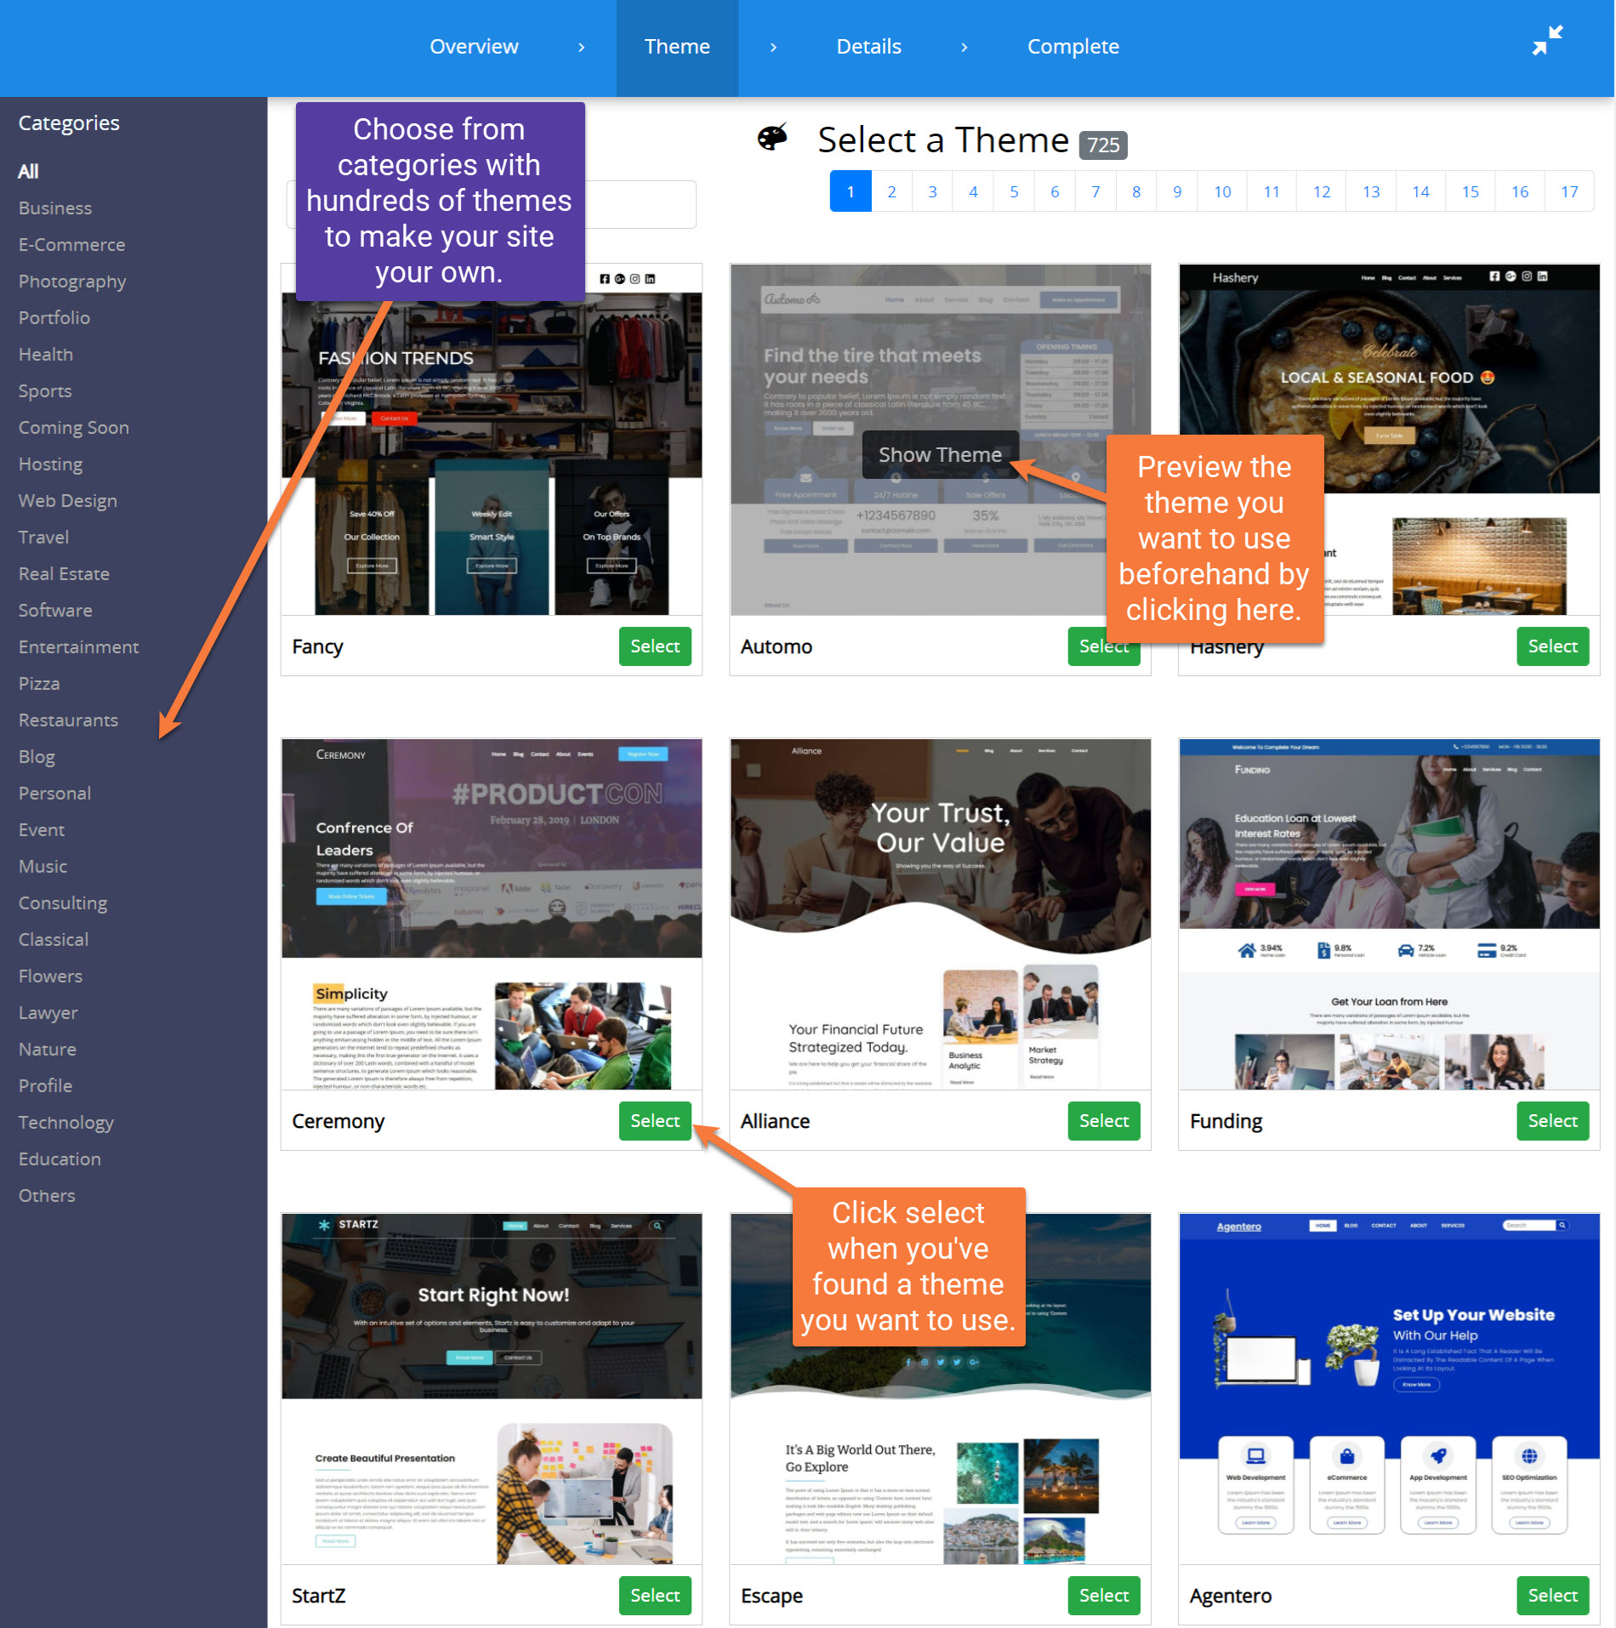
Task: Show Restaurants category themes
Action: (x=68, y=720)
